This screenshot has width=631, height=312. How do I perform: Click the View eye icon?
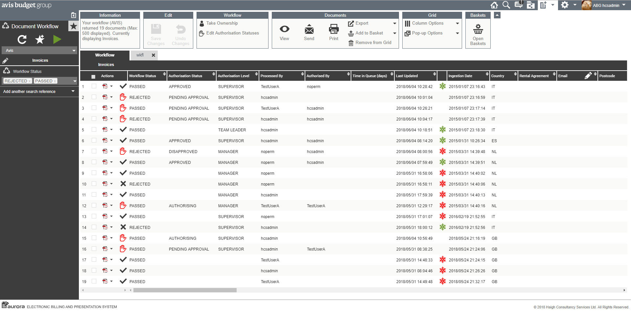pos(284,29)
